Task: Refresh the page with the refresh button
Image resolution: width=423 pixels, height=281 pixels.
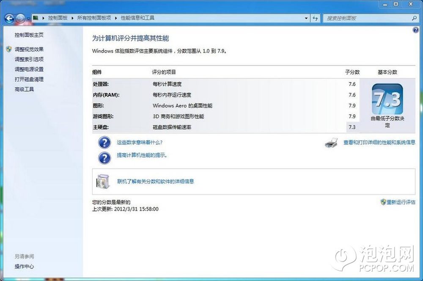Action: pos(315,18)
